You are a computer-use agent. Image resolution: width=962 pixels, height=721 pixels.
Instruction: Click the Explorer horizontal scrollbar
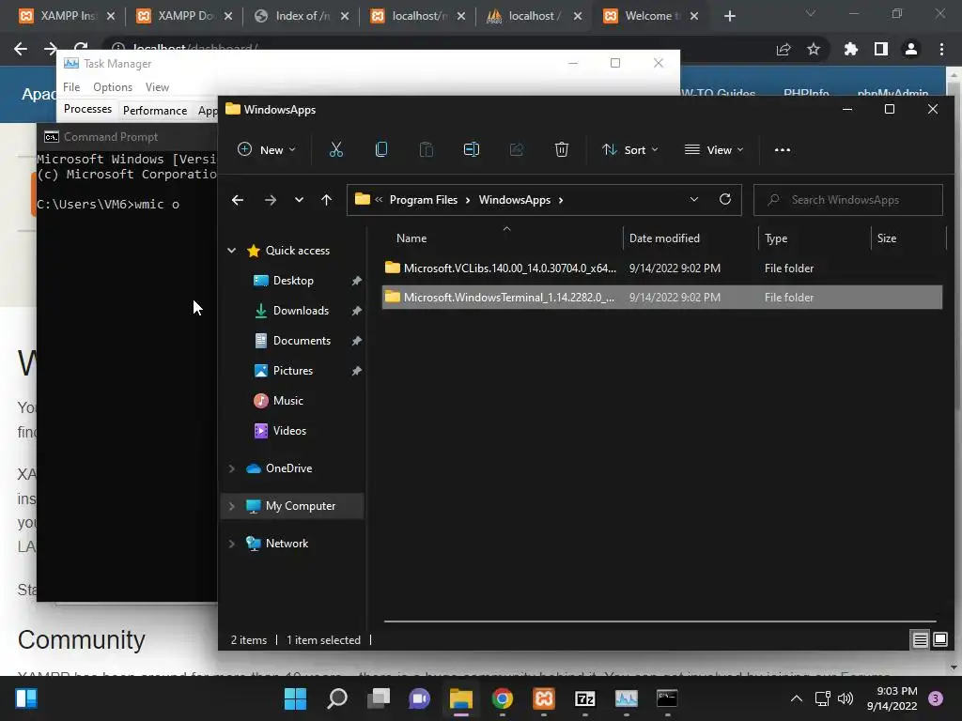[660, 621]
